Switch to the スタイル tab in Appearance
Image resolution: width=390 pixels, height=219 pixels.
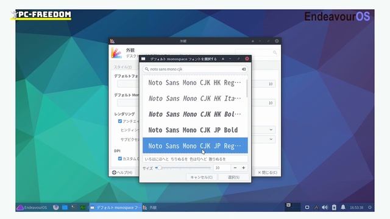[122, 67]
